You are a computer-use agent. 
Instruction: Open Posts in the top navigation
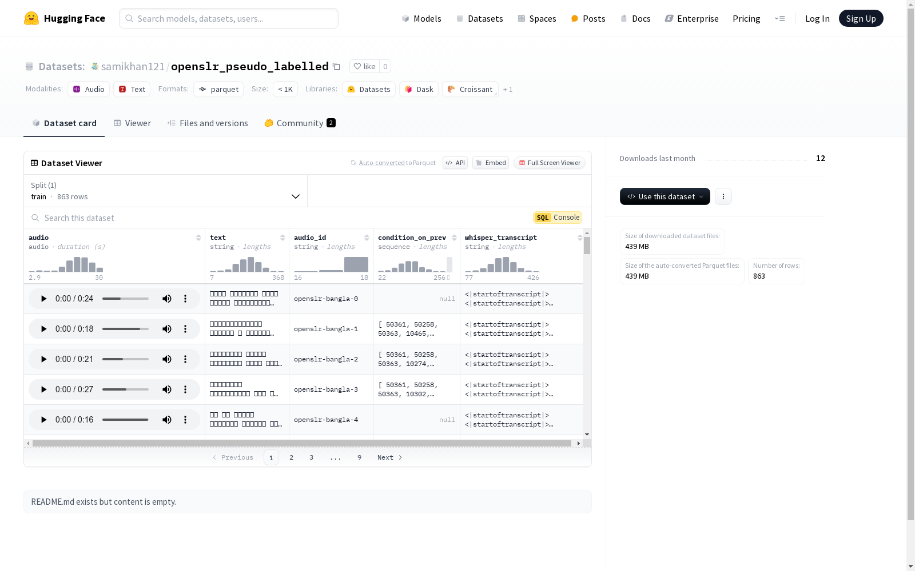[x=588, y=18]
